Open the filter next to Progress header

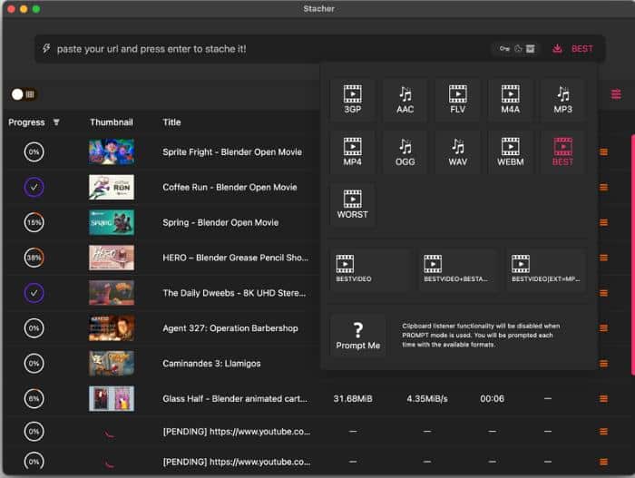(56, 122)
